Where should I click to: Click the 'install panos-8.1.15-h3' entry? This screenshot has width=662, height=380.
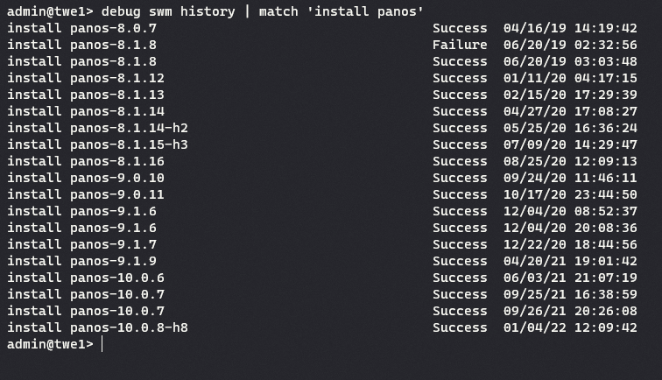click(x=97, y=144)
